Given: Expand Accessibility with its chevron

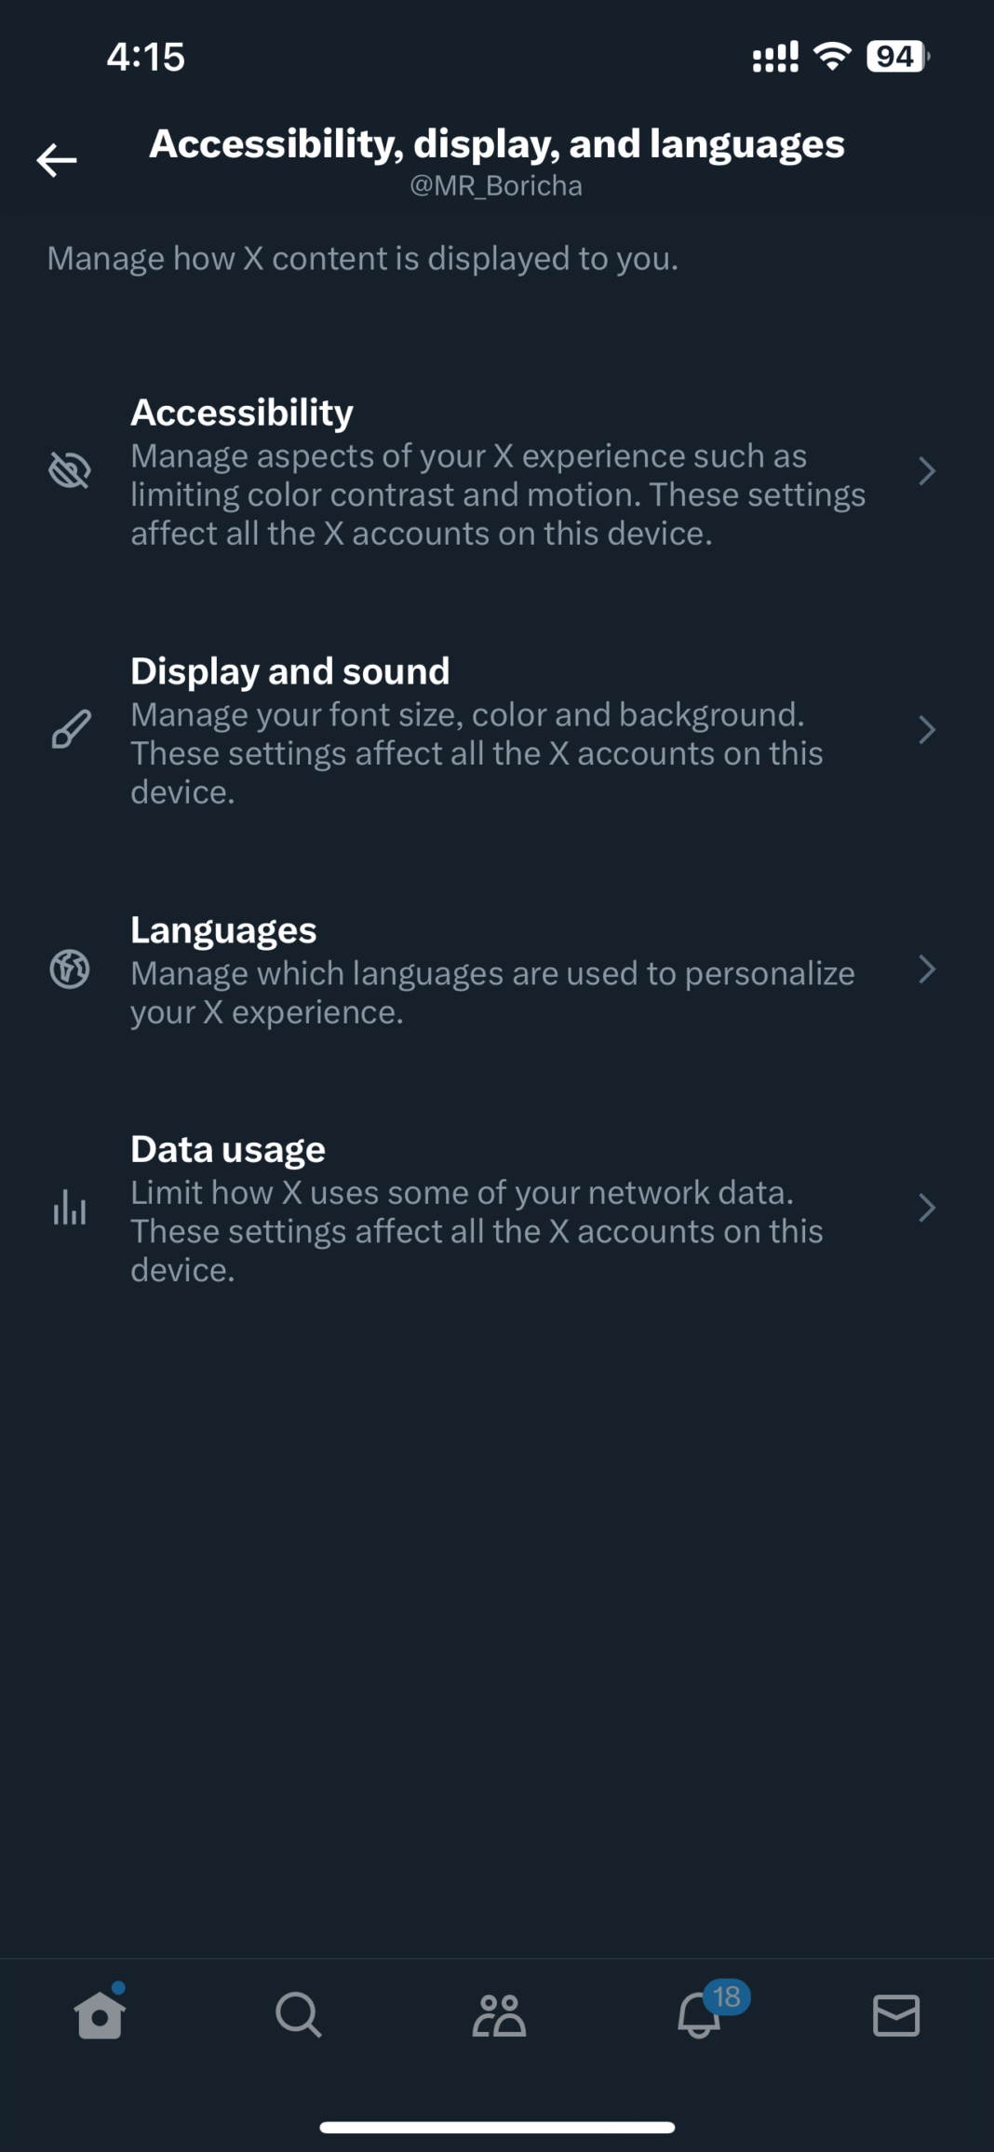Looking at the screenshot, I should 926,471.
